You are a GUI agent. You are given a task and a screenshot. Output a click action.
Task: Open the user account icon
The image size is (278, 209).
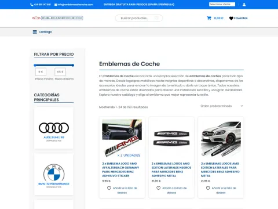coord(244,5)
